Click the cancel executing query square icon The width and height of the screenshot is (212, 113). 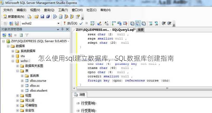click(87, 23)
